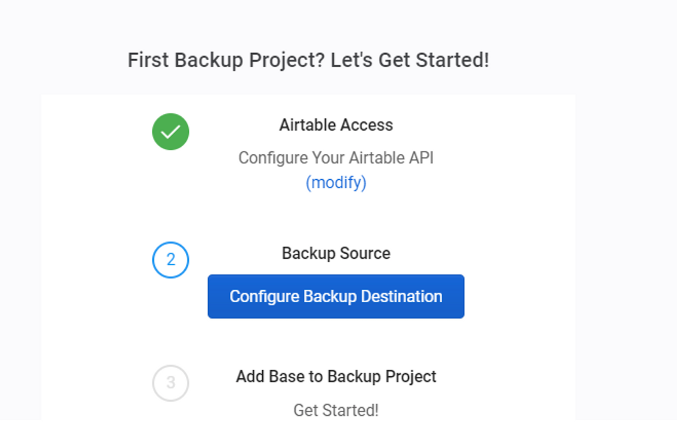Click the blue-outlined number 2 step indicator

point(171,260)
